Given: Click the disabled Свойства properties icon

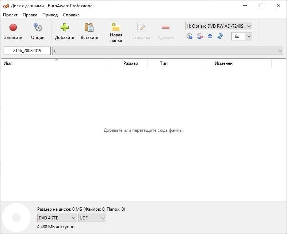Looking at the screenshot, I should [141, 27].
